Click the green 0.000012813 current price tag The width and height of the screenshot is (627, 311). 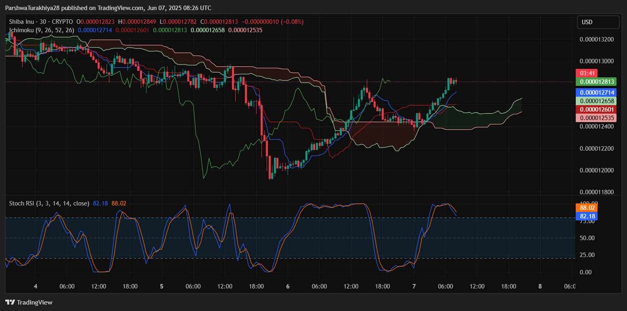pos(597,82)
